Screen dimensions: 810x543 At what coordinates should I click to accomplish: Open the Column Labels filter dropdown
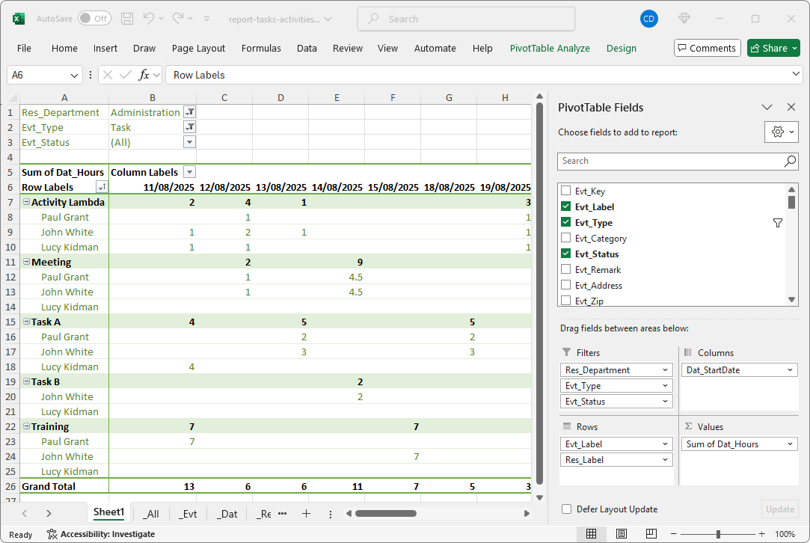click(191, 172)
